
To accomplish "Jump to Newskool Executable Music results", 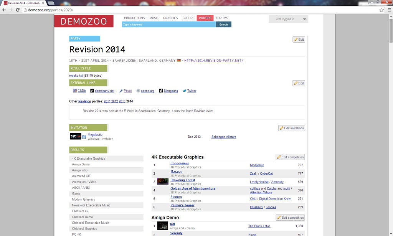I will pos(106,205).
